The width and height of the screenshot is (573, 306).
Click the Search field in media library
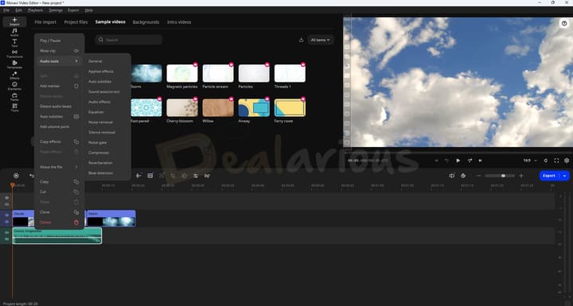click(x=129, y=40)
